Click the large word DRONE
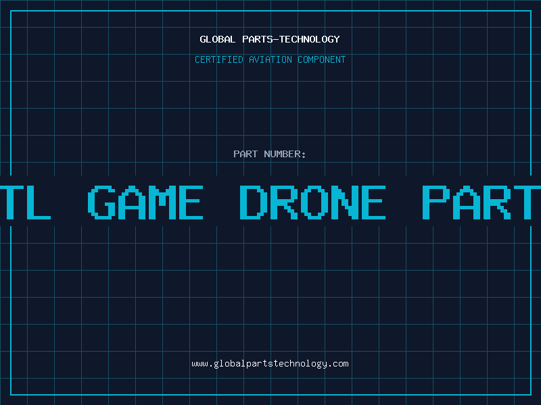This screenshot has width=541, height=405. (312, 202)
